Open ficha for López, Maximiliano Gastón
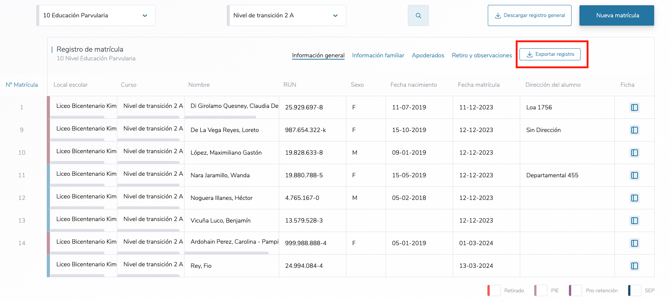670x301 pixels. point(635,153)
